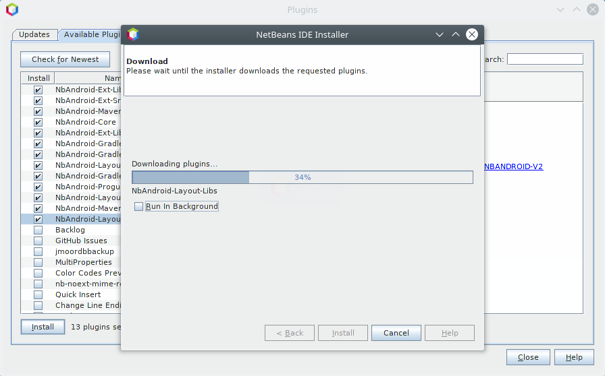The height and width of the screenshot is (376, 605).
Task: Click Check for Newest button
Action: (x=65, y=59)
